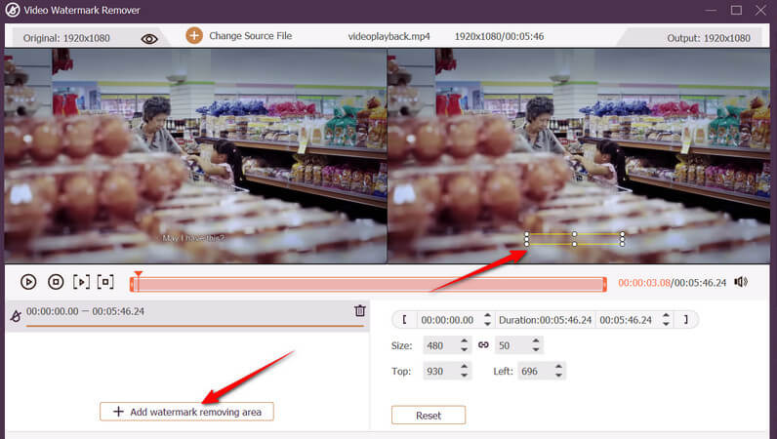
Task: Click the plus icon beside Change Source File
Action: 194,36
